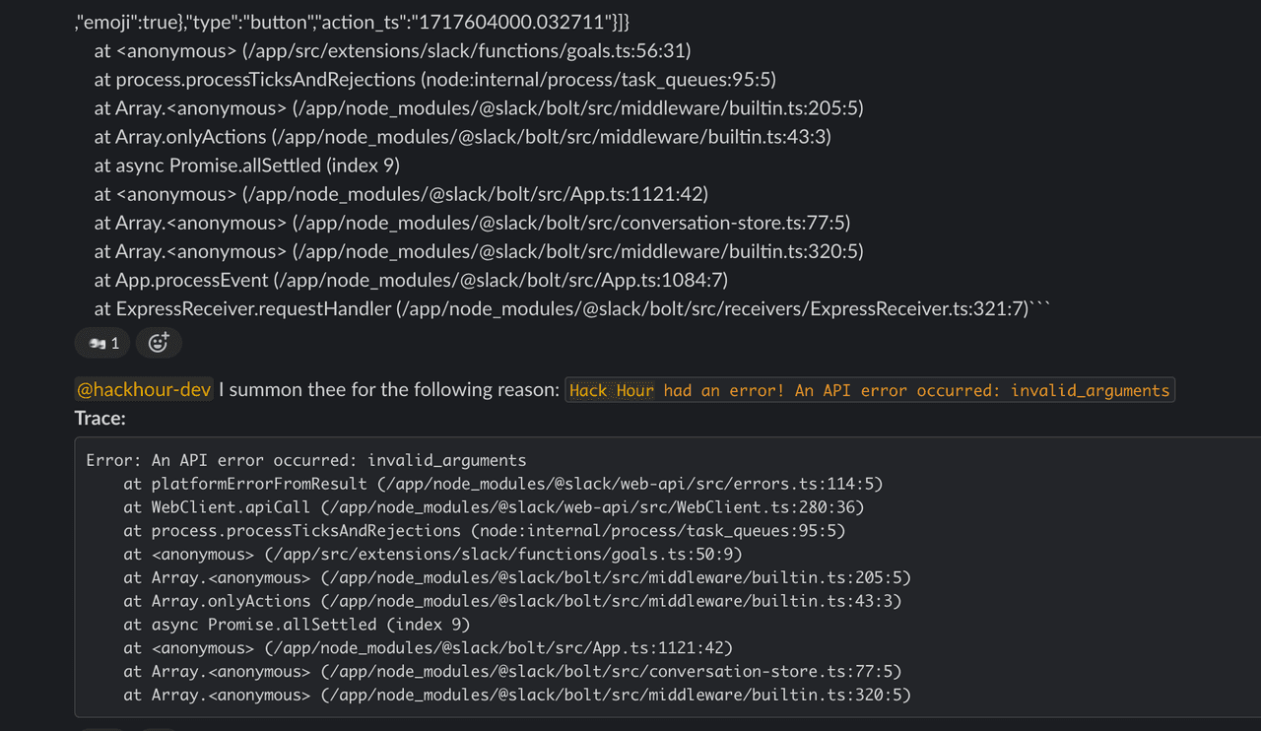Click Array.onlyActions line in the upper message
Screen dimensions: 1261x731
pyautogui.click(x=462, y=136)
